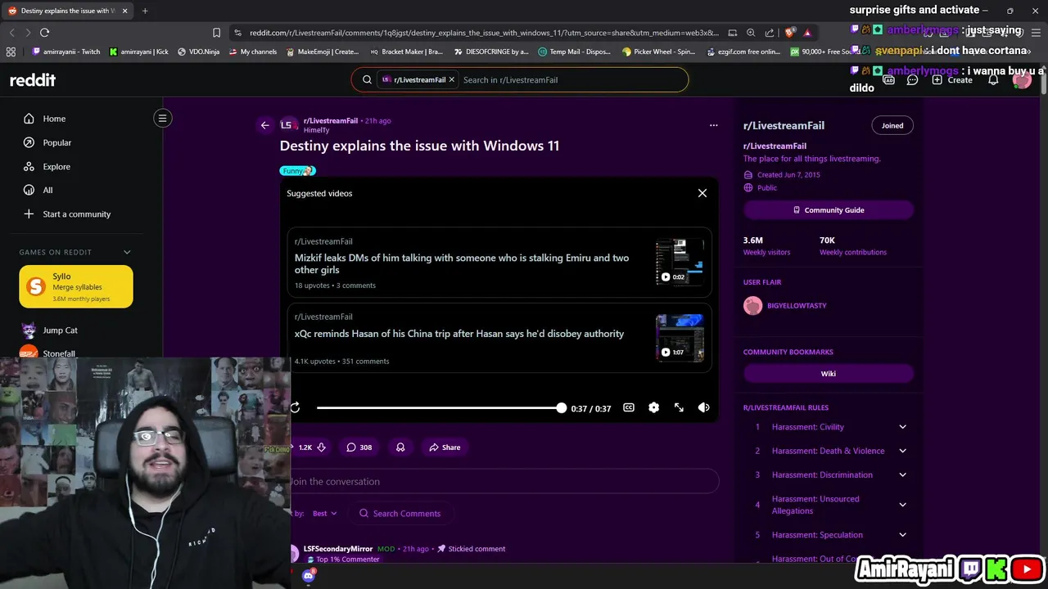The width and height of the screenshot is (1048, 589).
Task: Click the browser zoom magnifier icon
Action: (x=751, y=33)
